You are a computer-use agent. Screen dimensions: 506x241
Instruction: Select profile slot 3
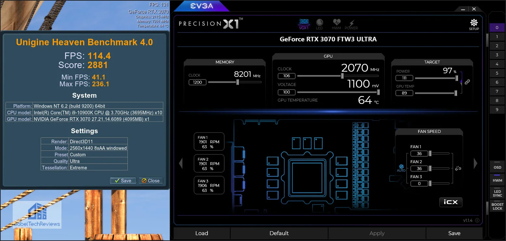[497, 55]
